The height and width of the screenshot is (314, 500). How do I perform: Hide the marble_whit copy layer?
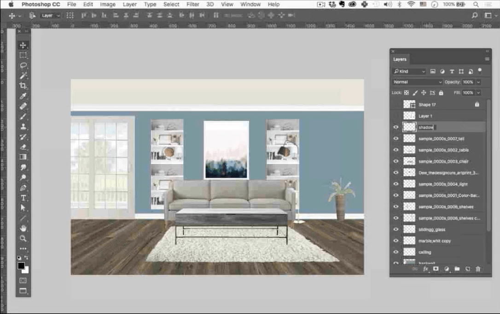point(396,241)
